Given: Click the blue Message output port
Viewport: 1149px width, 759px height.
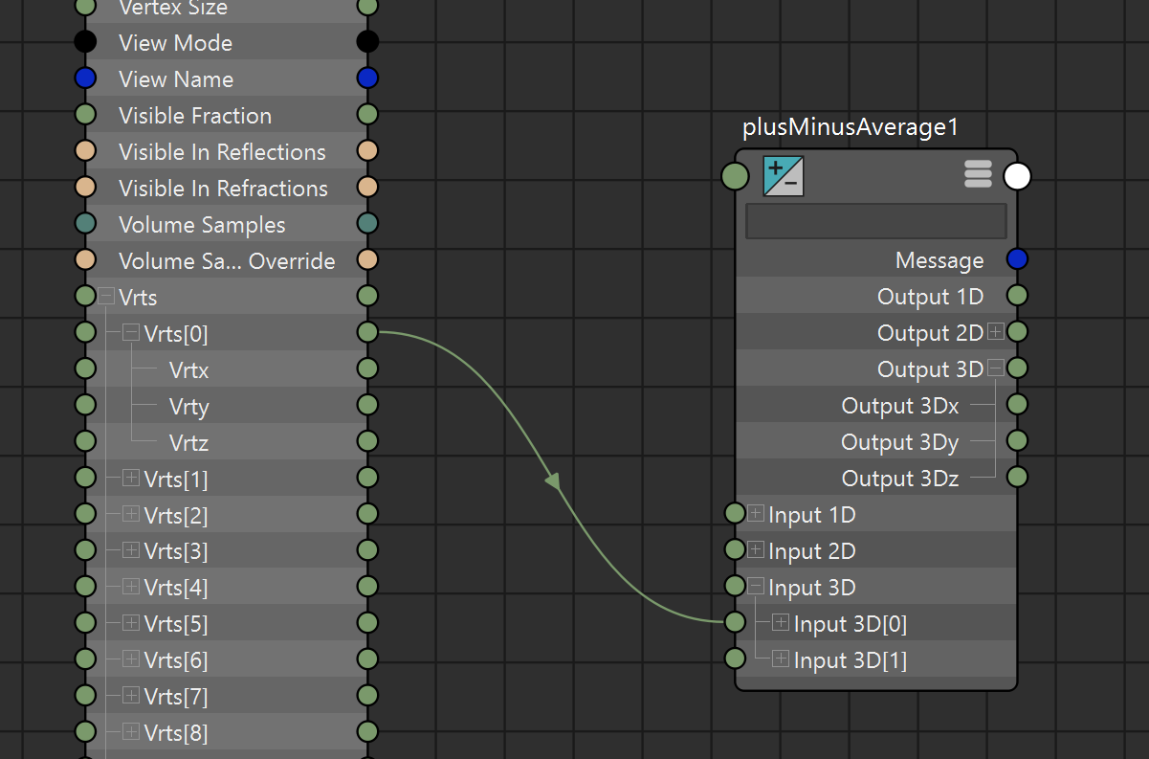Looking at the screenshot, I should pos(1017,259).
